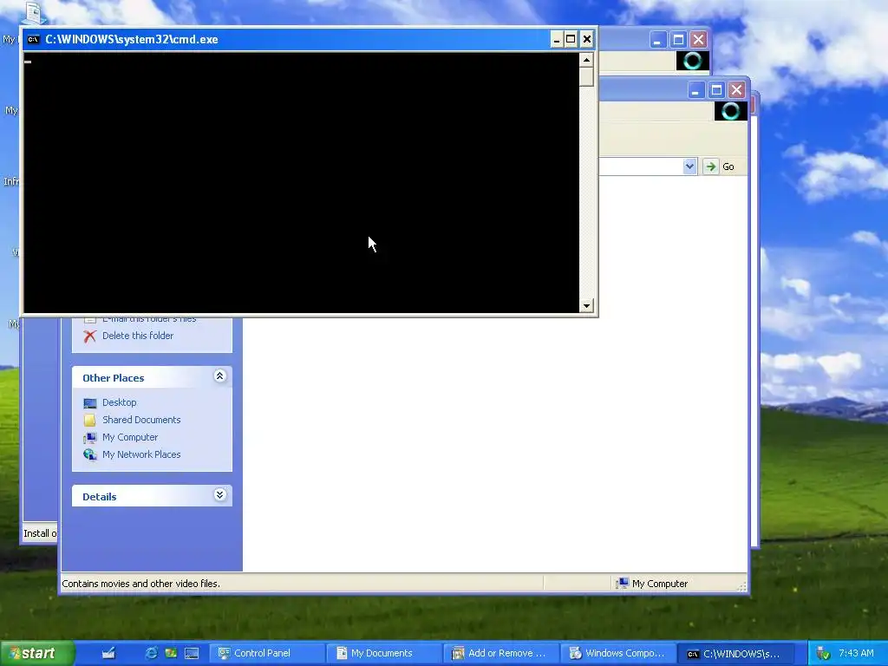
Task: Open the address bar dropdown in My Documents
Action: tap(689, 166)
